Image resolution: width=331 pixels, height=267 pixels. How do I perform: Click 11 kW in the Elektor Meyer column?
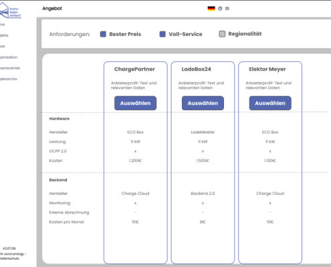click(270, 142)
